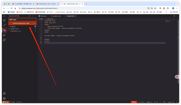Click the commit message input field
The width and height of the screenshot is (181, 105).
tap(22, 19)
